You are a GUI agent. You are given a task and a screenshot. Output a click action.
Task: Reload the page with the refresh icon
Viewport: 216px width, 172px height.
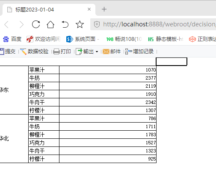(x=36, y=24)
